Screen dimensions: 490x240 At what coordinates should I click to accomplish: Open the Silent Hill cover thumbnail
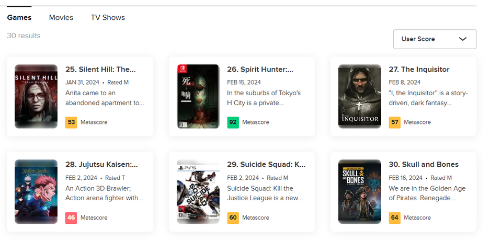pyautogui.click(x=36, y=96)
